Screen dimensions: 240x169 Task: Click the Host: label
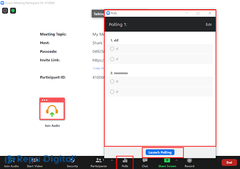[45, 43]
